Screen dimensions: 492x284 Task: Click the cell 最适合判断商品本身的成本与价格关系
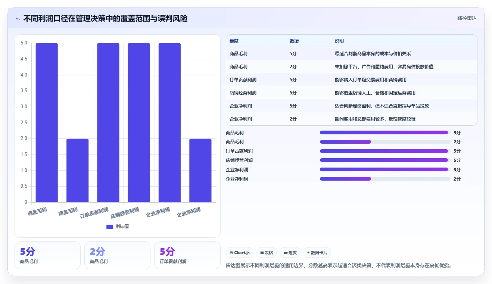pos(373,54)
